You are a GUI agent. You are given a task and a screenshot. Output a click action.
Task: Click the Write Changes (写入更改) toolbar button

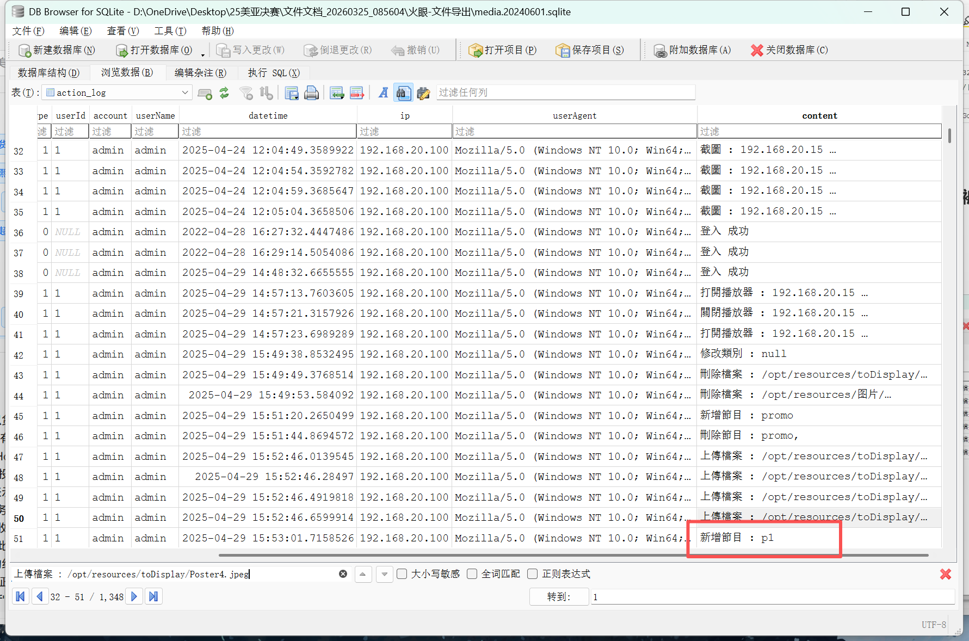click(x=251, y=50)
